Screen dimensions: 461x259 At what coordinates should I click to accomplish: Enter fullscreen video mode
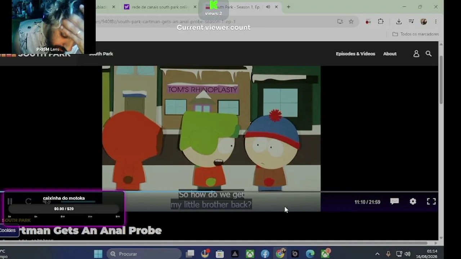pos(431,201)
